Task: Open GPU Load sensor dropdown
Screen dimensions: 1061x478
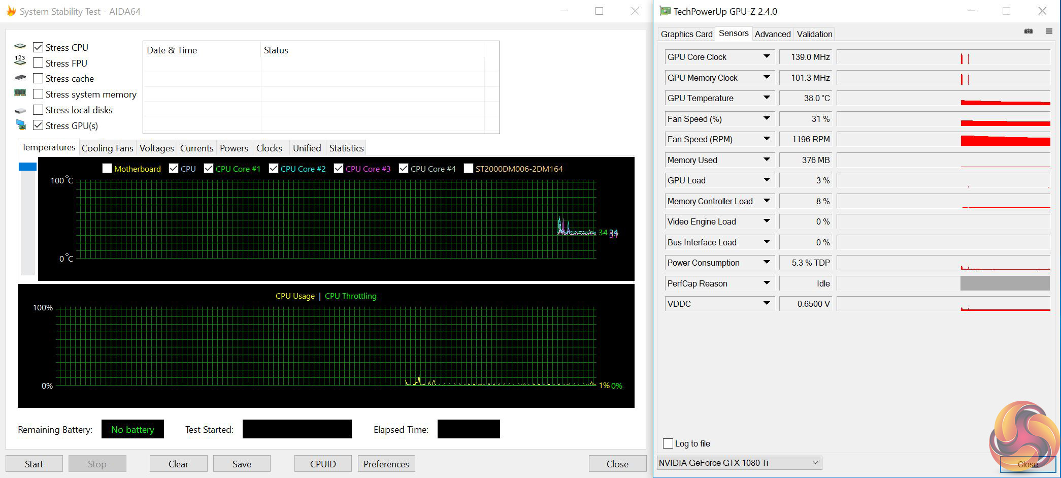Action: click(x=767, y=180)
